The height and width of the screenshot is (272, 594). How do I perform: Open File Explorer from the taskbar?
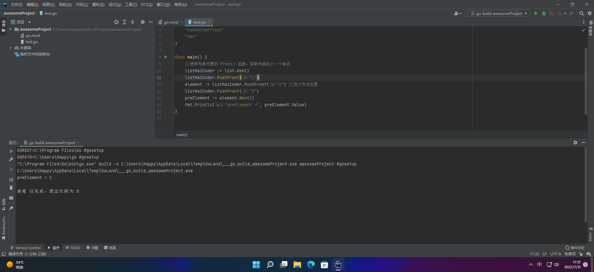point(297,265)
